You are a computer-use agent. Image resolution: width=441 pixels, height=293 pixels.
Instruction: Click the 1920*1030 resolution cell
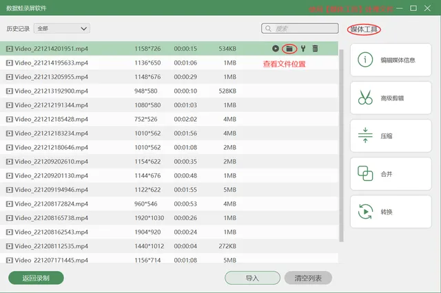(x=149, y=218)
